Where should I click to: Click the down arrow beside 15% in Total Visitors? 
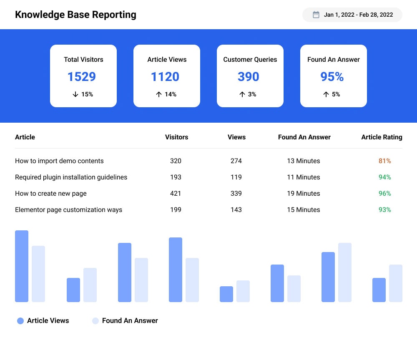click(75, 94)
